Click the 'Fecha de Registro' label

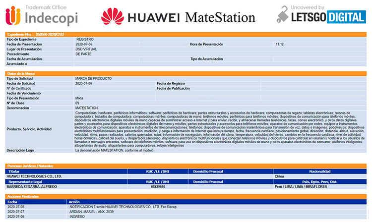tap(171, 83)
